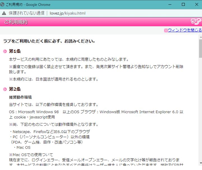Click the vertical scrollbar thumb

pos(201,48)
